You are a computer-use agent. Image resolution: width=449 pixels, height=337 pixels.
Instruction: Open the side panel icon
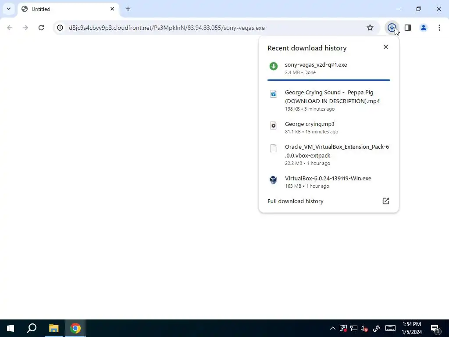coord(408,28)
